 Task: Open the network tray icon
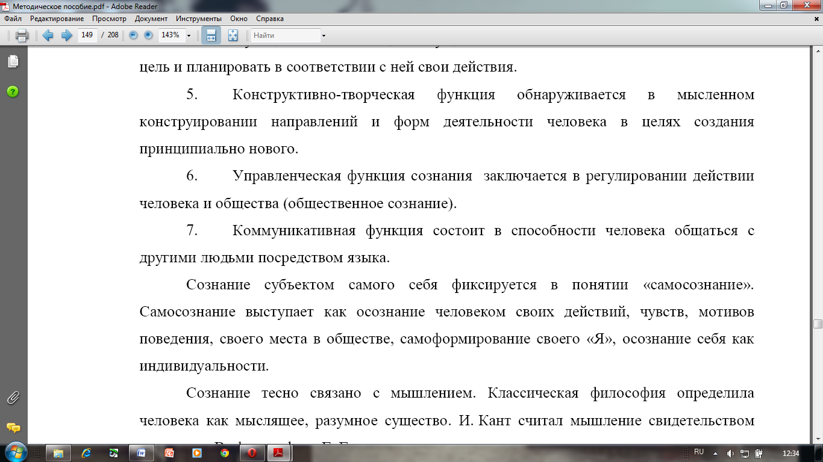click(x=745, y=453)
